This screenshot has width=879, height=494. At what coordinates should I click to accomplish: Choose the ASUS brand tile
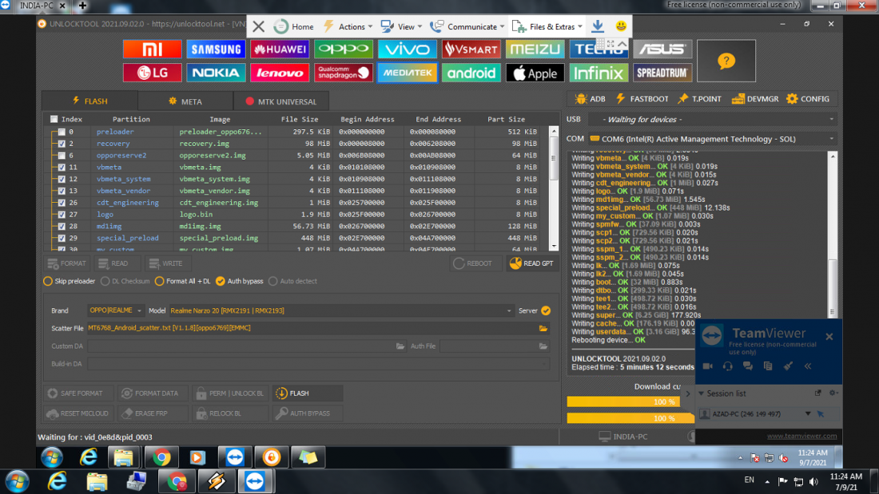[x=662, y=49]
